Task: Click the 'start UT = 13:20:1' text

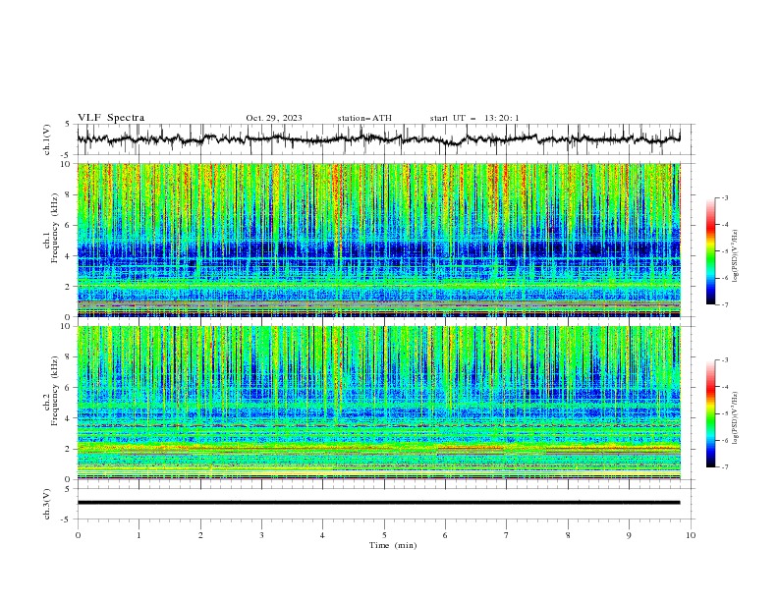Action: (474, 118)
